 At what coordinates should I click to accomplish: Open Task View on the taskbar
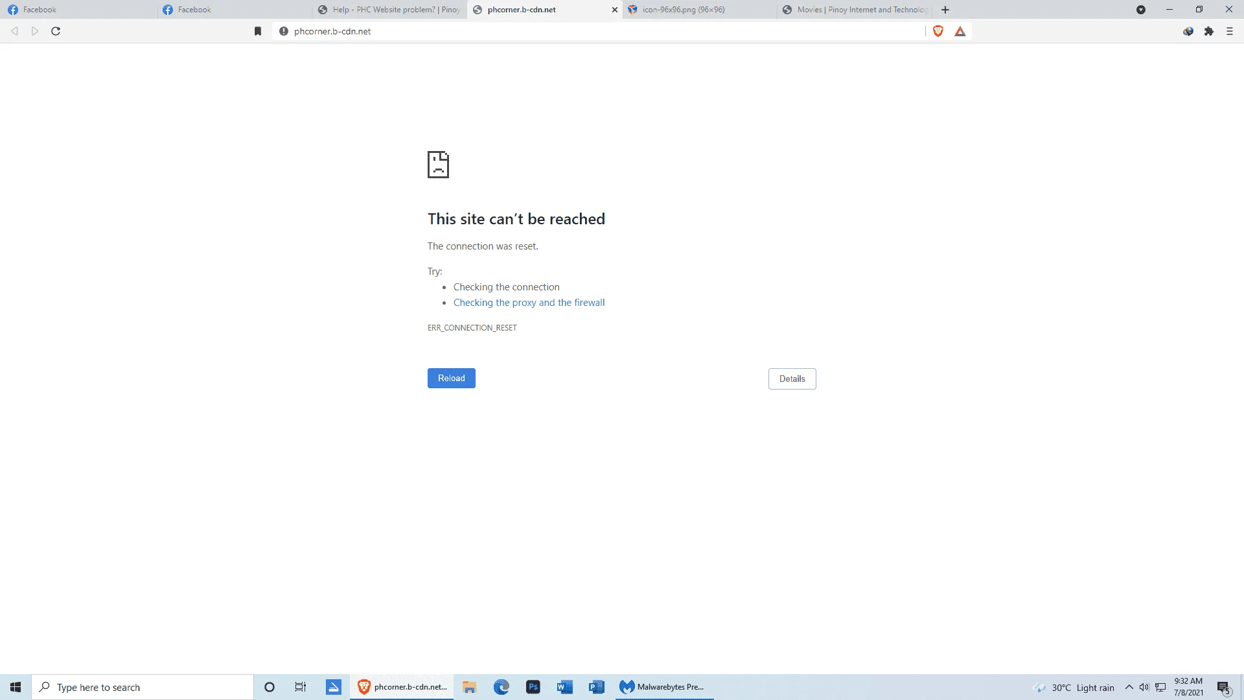[x=301, y=687]
